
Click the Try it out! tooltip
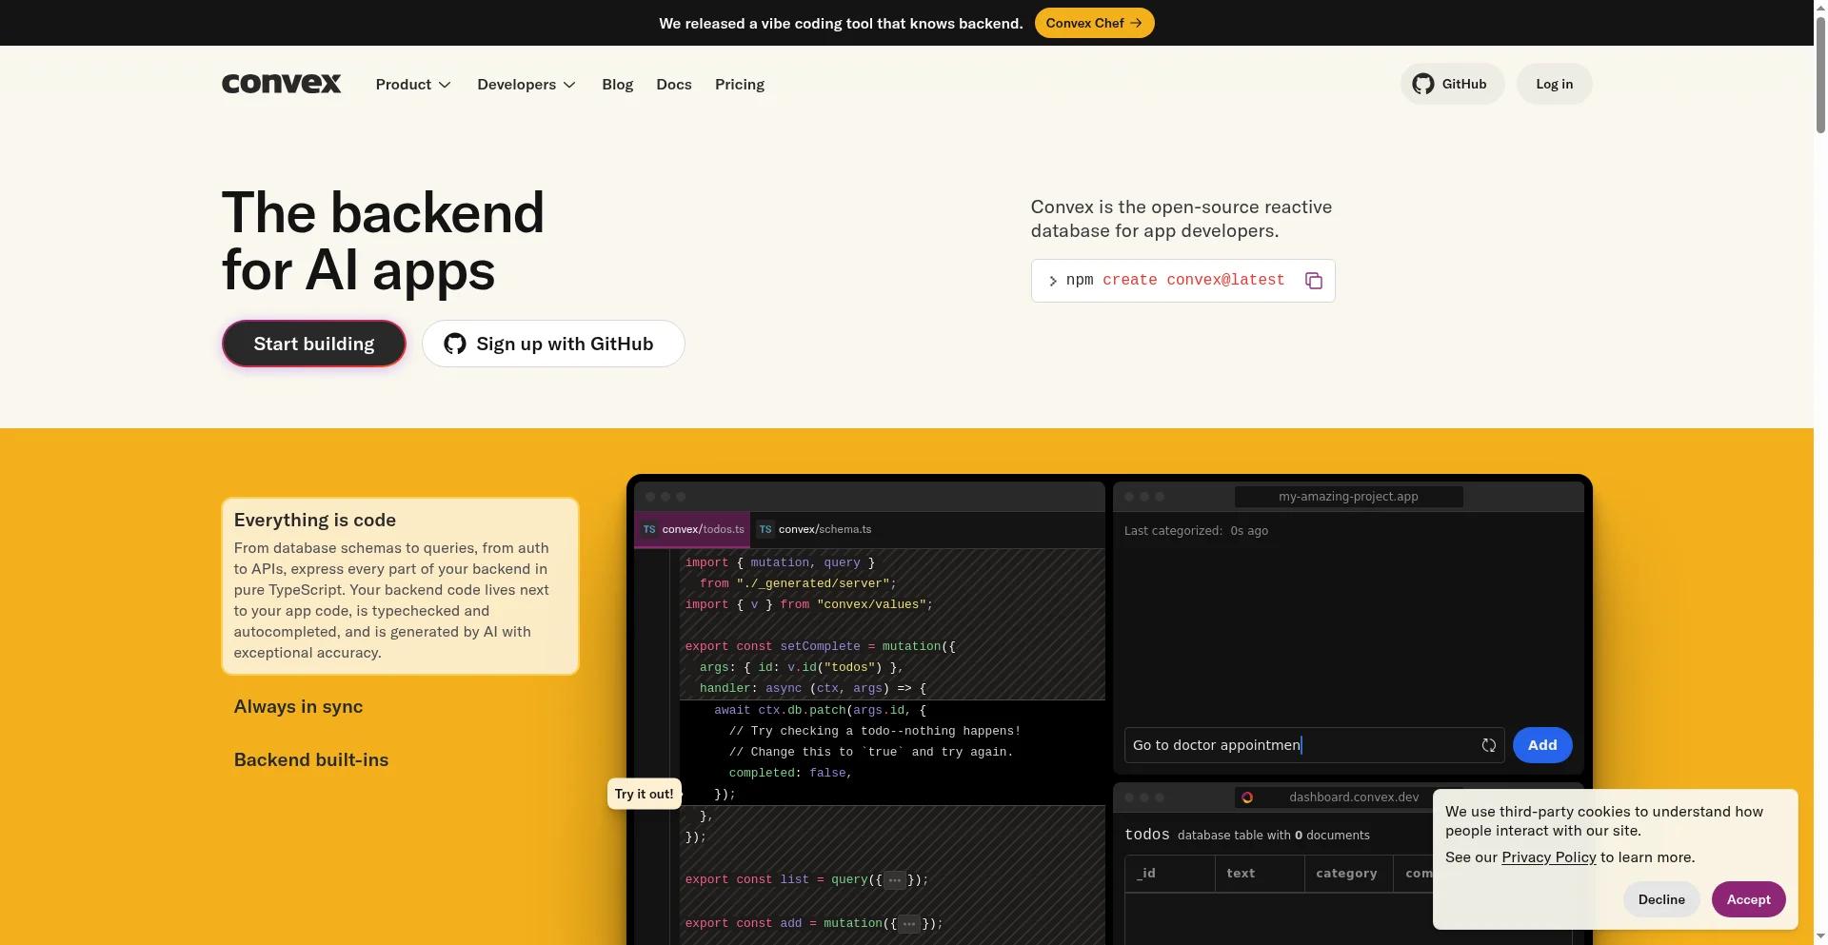(645, 794)
